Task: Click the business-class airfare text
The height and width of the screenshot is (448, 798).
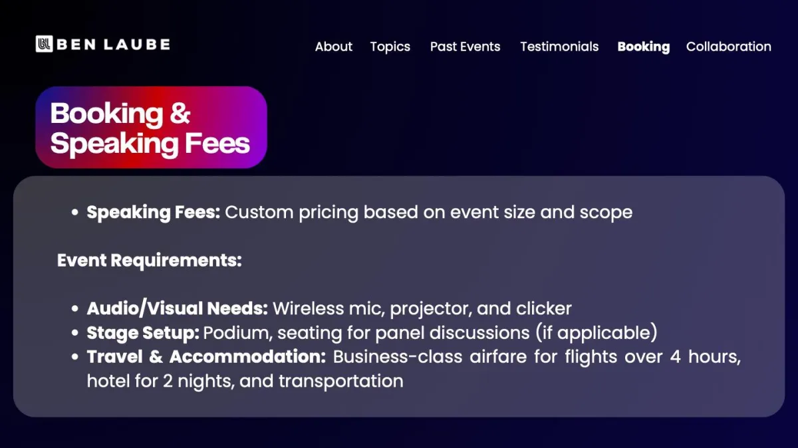Action: [x=537, y=357]
